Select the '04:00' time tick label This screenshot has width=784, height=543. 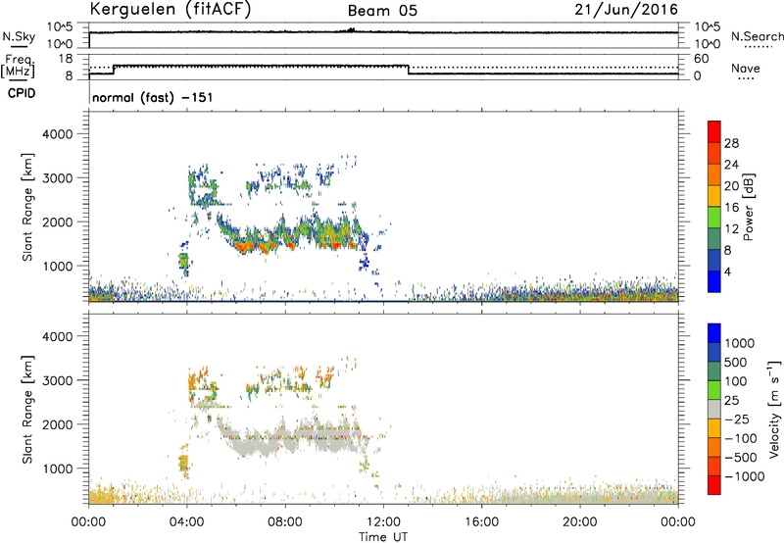point(187,522)
